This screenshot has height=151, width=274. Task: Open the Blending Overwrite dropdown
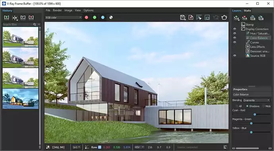click(257, 100)
